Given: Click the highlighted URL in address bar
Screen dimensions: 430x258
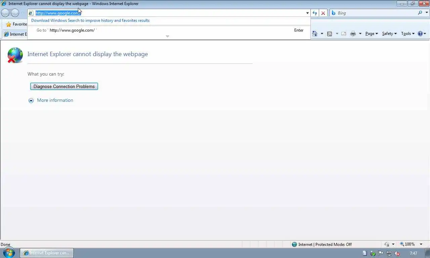Looking at the screenshot, I should (x=58, y=13).
